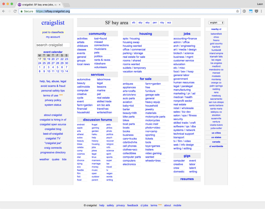Open the craigslist logo link
This screenshot has height=209, width=265.
coord(53,23)
